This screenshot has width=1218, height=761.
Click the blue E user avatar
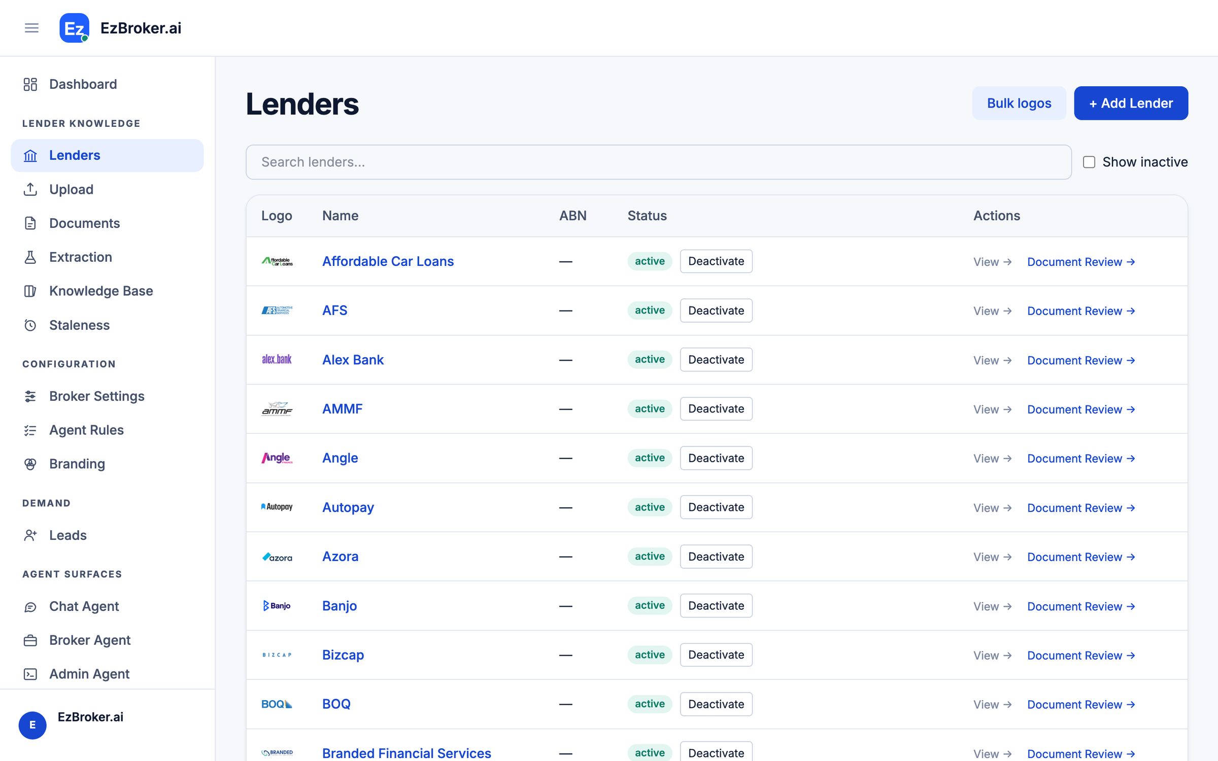(32, 725)
